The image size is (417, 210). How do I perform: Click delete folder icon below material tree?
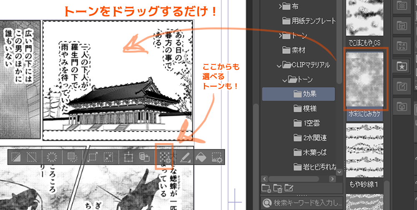click(x=278, y=188)
